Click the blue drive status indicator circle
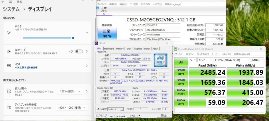This screenshot has height=121, width=269. pyautogui.click(x=98, y=8)
